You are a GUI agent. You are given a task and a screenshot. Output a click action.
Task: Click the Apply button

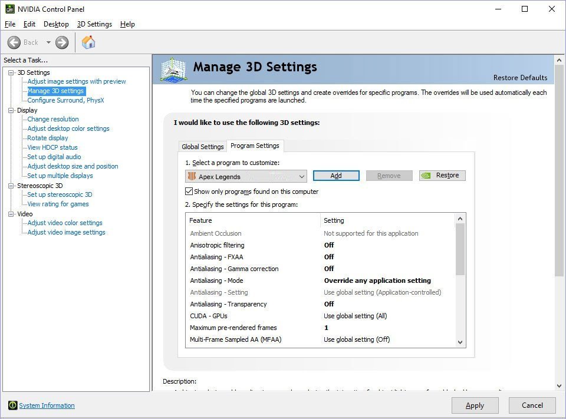tap(475, 405)
